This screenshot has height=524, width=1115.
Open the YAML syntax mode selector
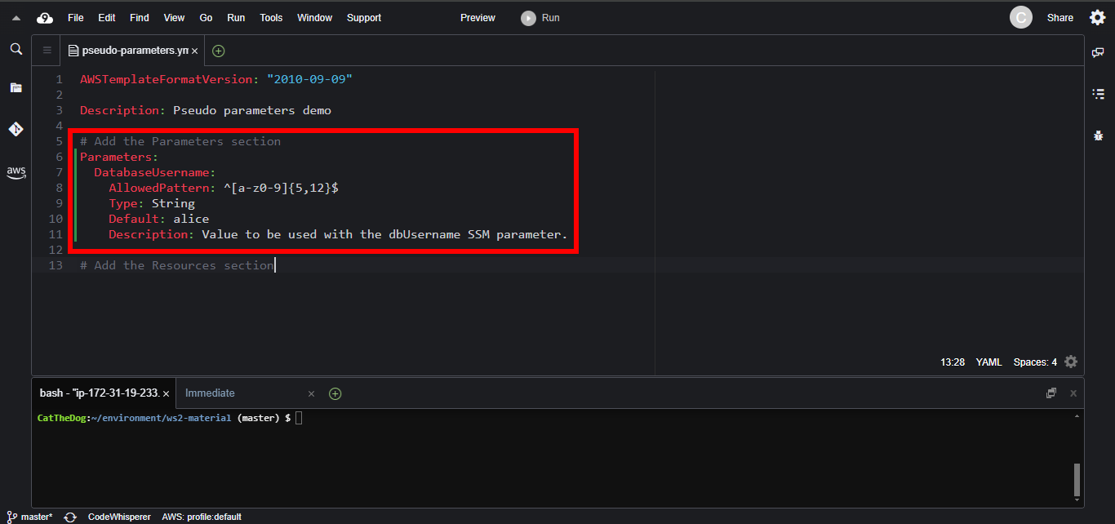click(x=988, y=362)
